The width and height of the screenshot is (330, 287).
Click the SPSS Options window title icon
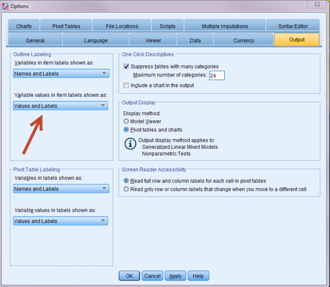click(6, 6)
